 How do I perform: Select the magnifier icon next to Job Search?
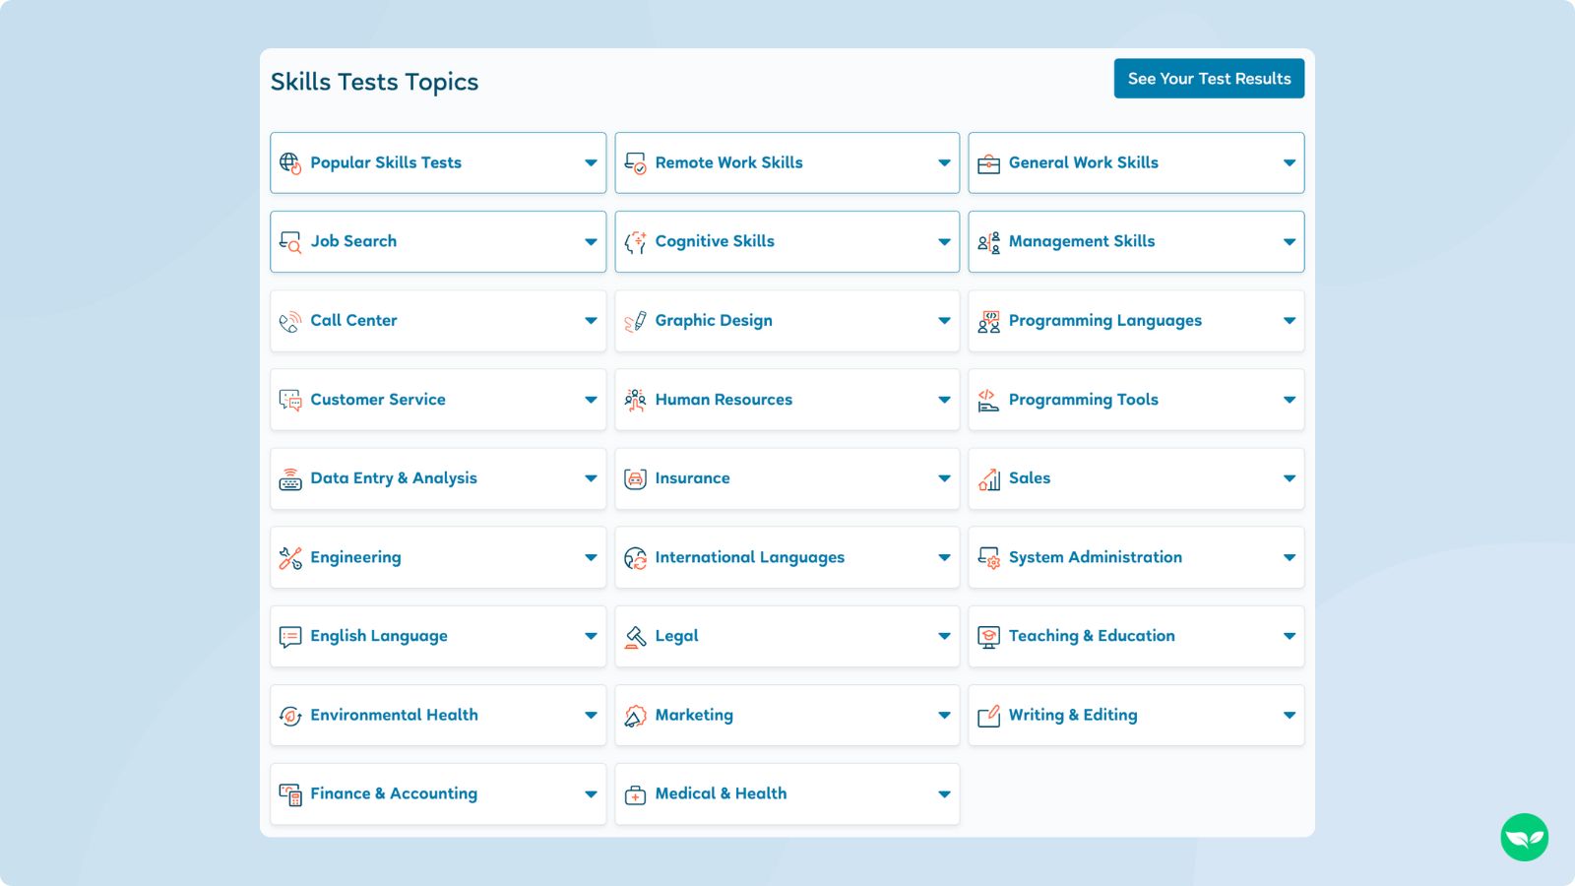pos(288,241)
